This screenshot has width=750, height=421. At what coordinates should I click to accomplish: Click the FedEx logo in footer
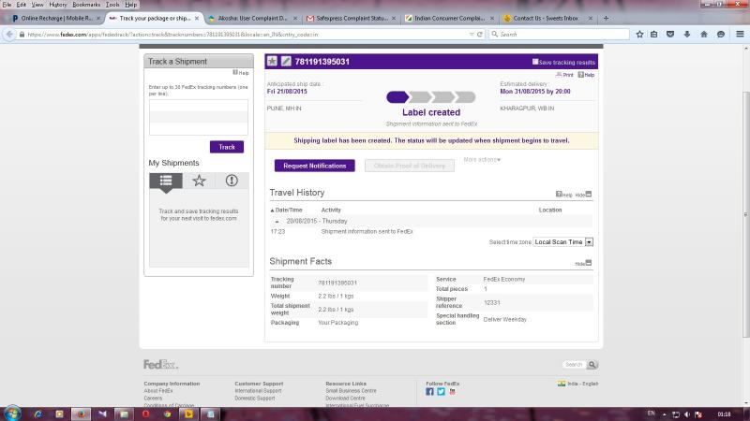160,365
